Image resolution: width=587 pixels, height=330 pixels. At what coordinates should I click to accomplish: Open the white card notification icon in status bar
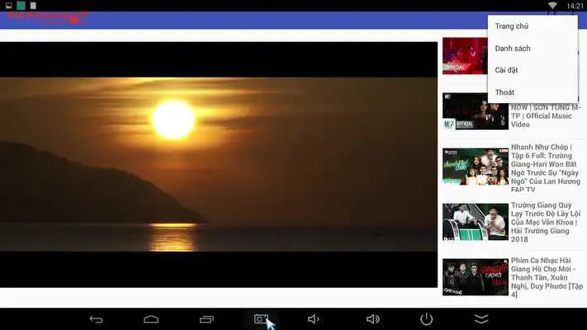click(x=33, y=5)
